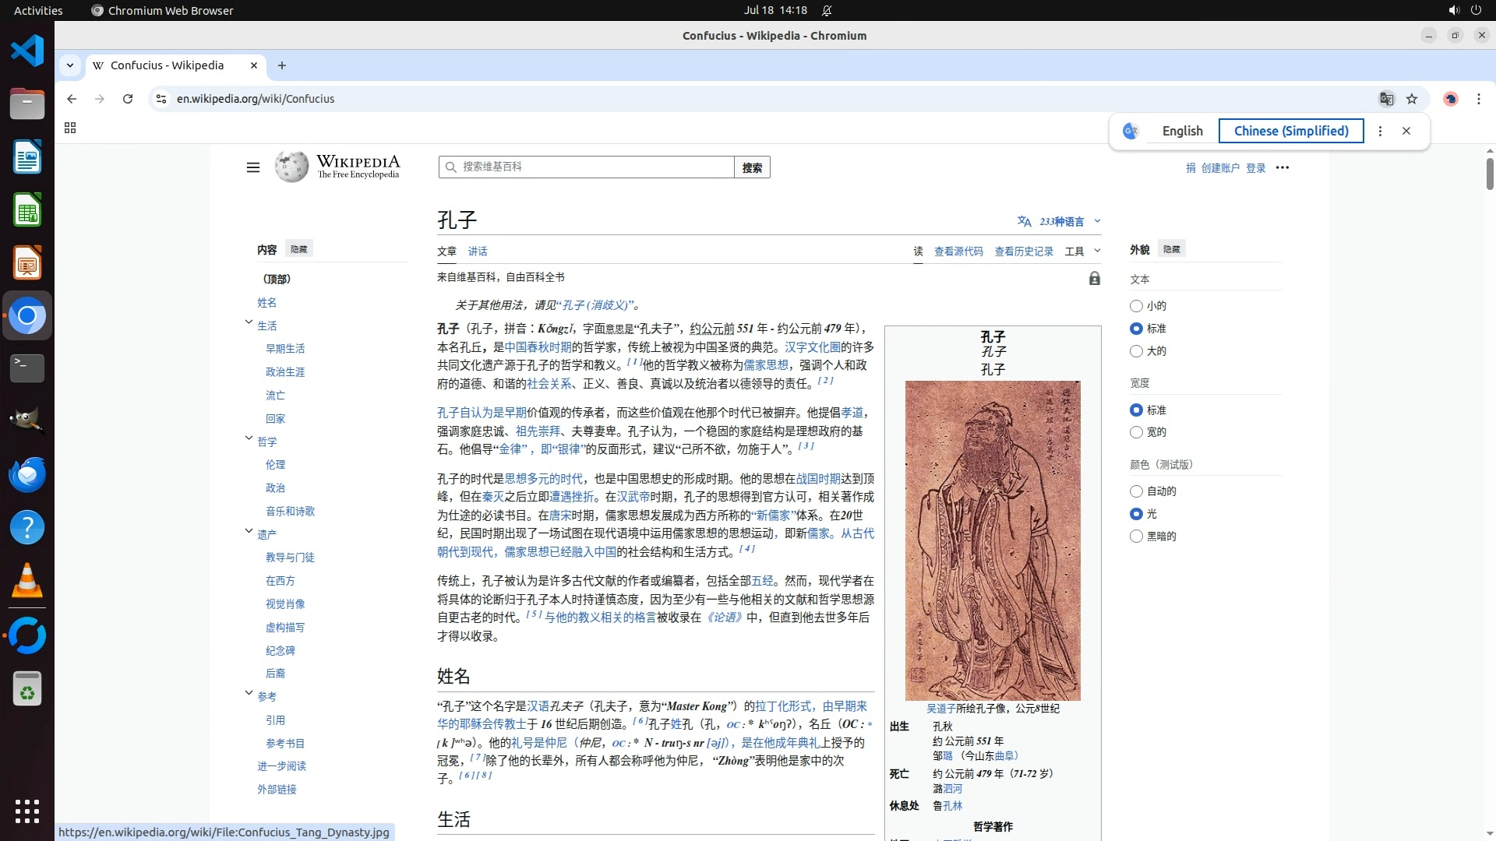
Task: Expand the 工具 tools dropdown
Action: pos(1082,252)
